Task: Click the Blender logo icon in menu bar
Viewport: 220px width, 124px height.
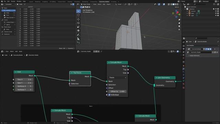Action: click(x=2, y=1)
